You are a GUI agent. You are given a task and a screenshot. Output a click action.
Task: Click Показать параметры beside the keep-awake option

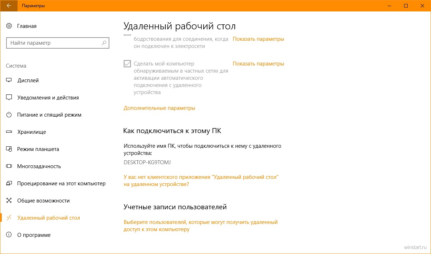pyautogui.click(x=258, y=39)
